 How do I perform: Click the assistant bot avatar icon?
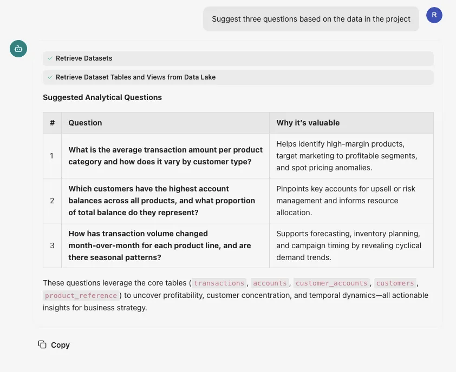pos(18,49)
